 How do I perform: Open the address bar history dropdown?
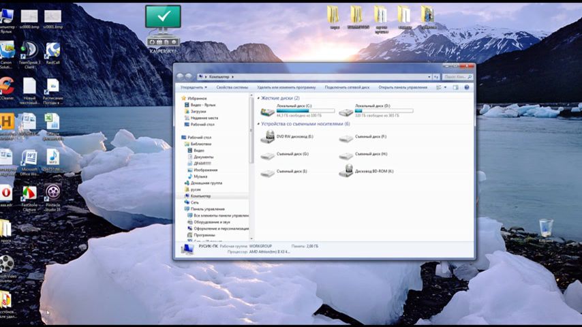point(429,77)
